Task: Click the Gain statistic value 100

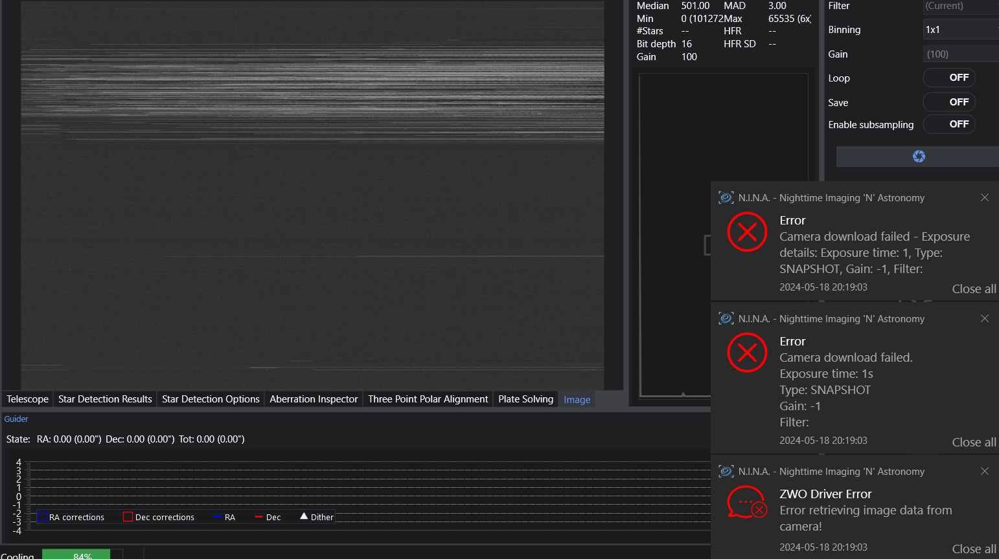Action: pyautogui.click(x=689, y=57)
